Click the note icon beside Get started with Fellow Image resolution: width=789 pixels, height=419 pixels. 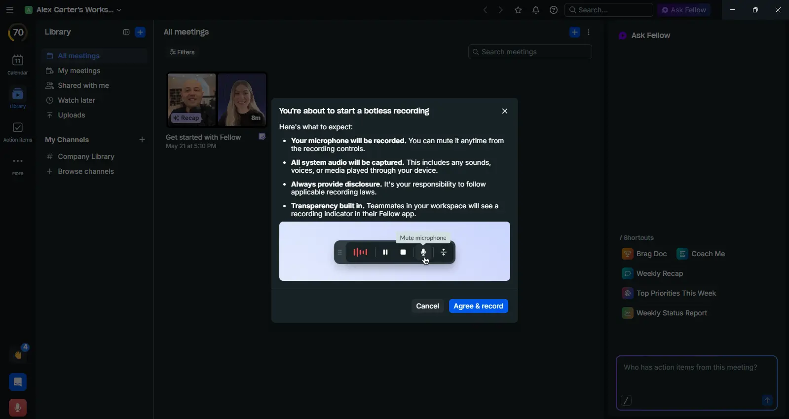coord(263,137)
